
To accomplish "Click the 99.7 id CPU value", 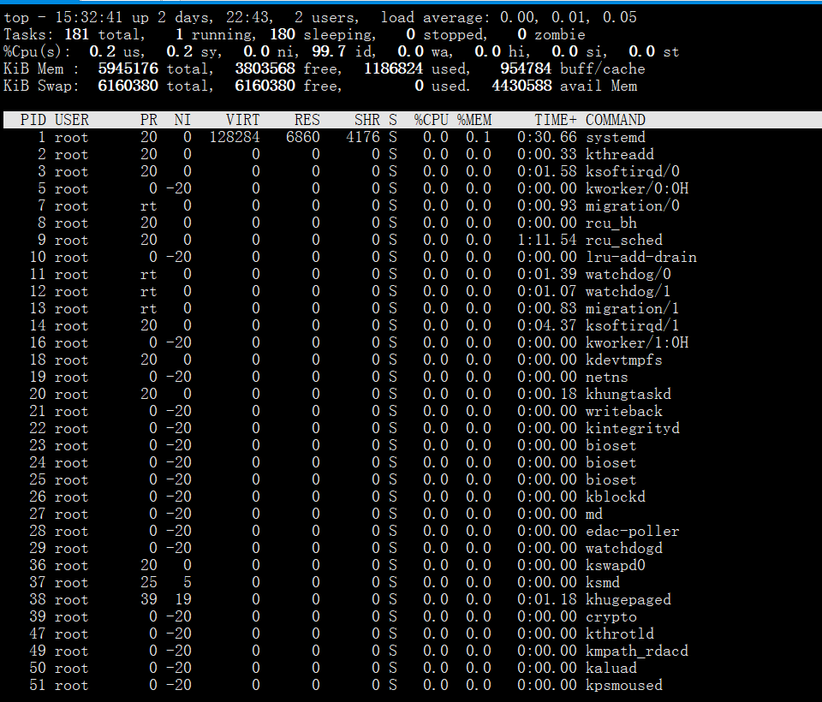I will point(329,51).
